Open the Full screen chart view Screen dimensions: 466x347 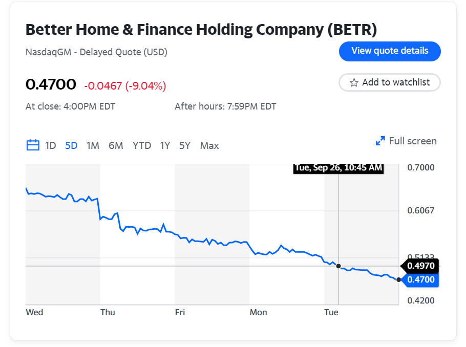pos(412,141)
